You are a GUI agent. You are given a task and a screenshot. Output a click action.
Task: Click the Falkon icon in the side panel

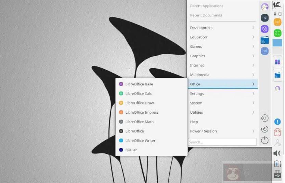tap(277, 88)
